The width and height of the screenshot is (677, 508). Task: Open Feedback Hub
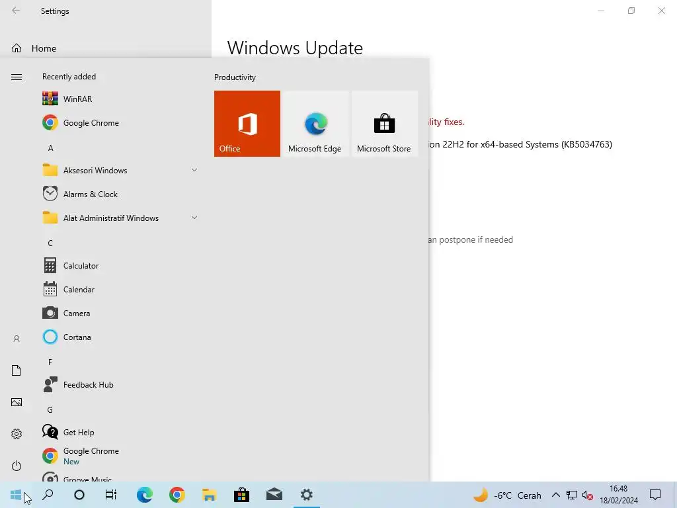click(120, 384)
